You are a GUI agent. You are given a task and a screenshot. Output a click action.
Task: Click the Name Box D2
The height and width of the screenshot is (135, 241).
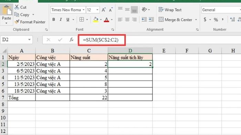click(14, 40)
